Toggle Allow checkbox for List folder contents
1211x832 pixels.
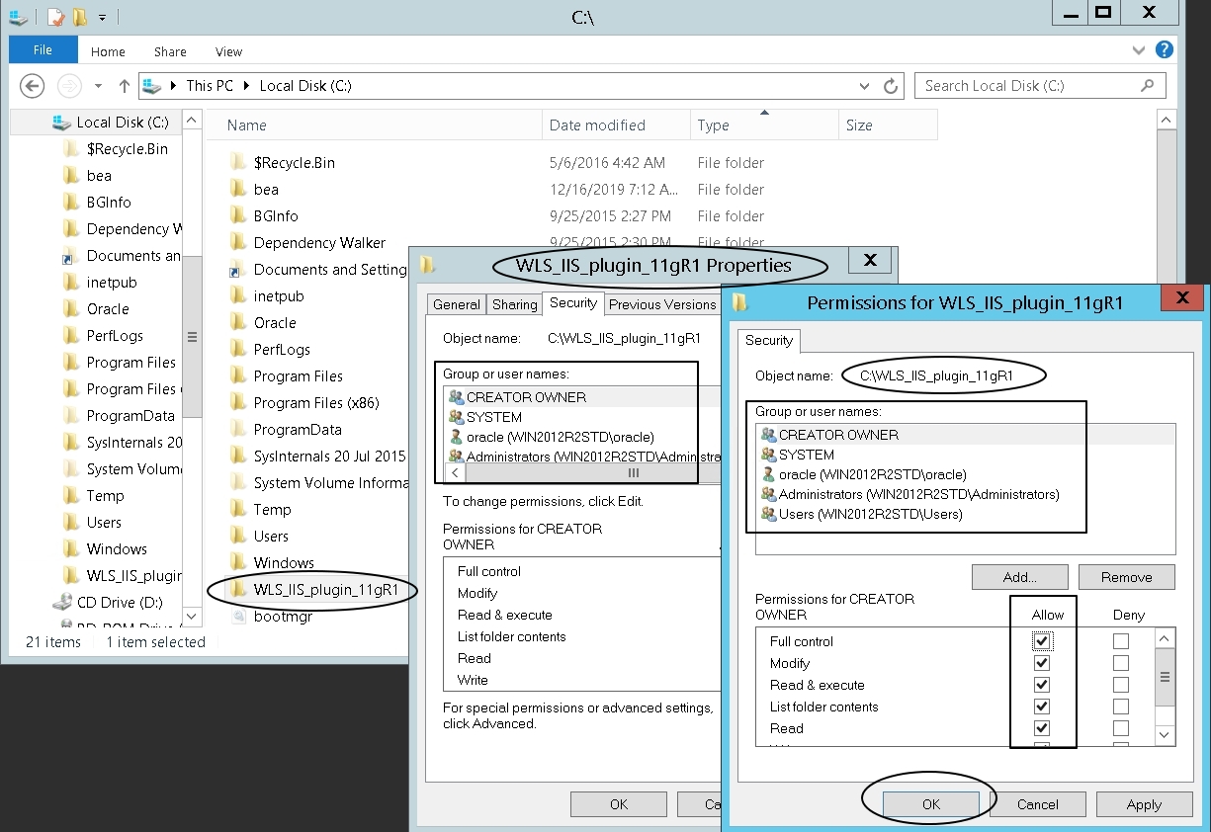tap(1041, 707)
